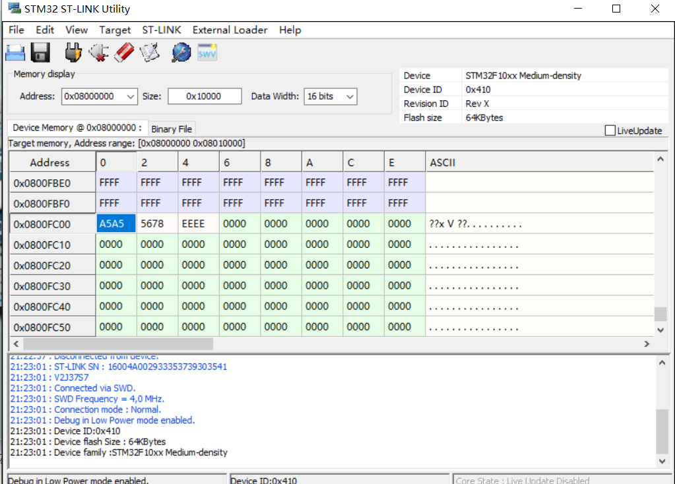The height and width of the screenshot is (484, 675).
Task: Click the 0x0800FC20 address row header
Action: point(53,266)
